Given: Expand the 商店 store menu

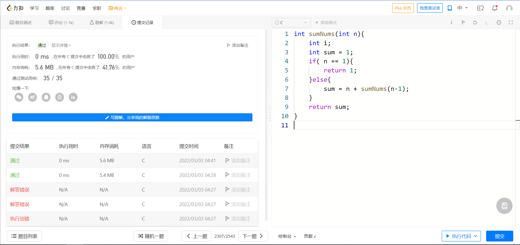Looking at the screenshot, I should (x=117, y=8).
